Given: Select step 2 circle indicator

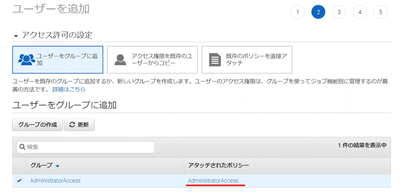Looking at the screenshot, I should coord(318,12).
